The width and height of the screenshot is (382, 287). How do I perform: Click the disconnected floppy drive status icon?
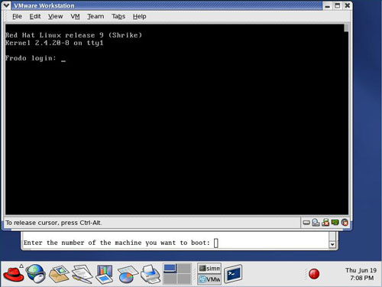click(x=325, y=223)
